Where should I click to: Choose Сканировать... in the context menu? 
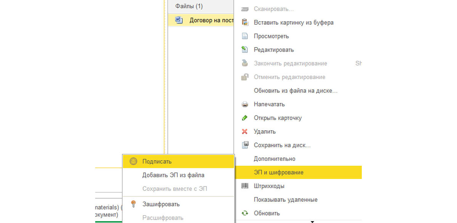298,9
